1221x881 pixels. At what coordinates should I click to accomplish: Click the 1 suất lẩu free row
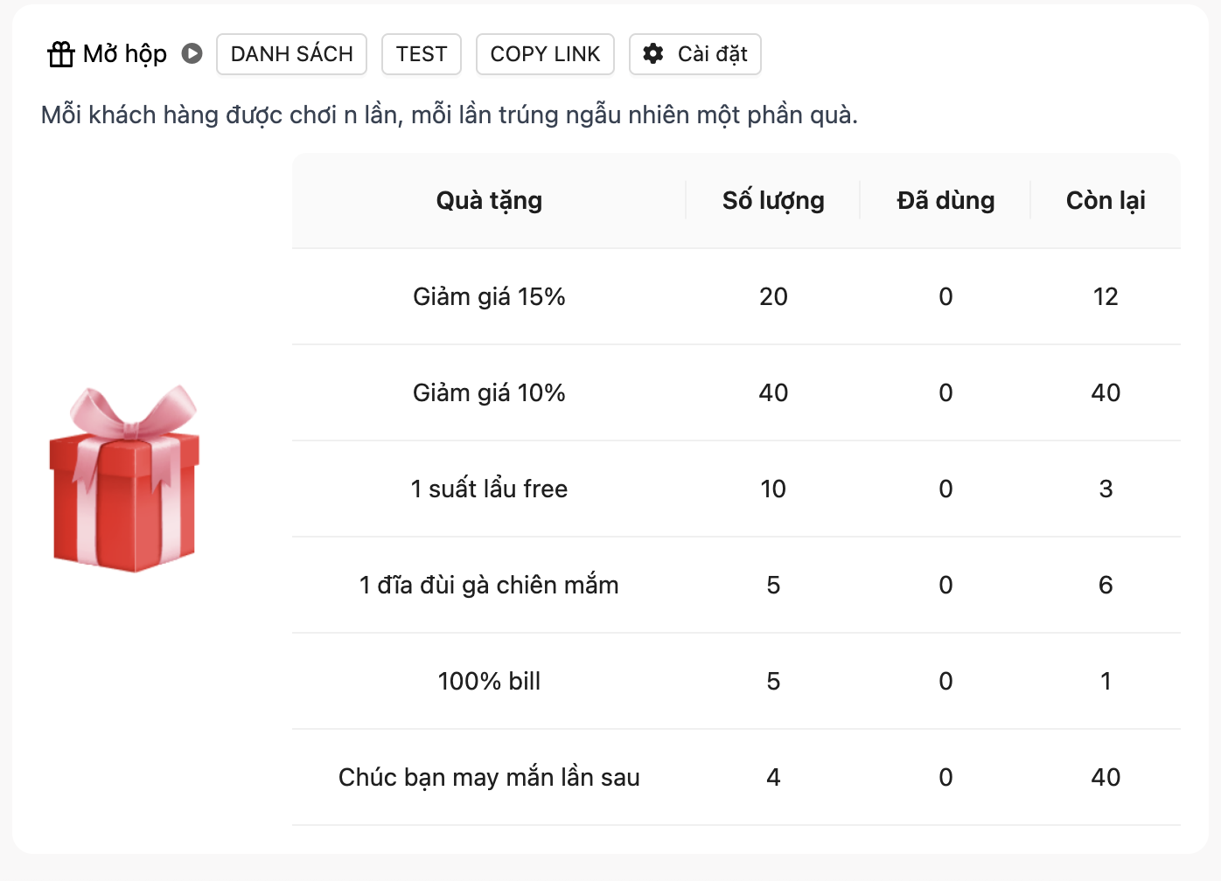pos(489,489)
